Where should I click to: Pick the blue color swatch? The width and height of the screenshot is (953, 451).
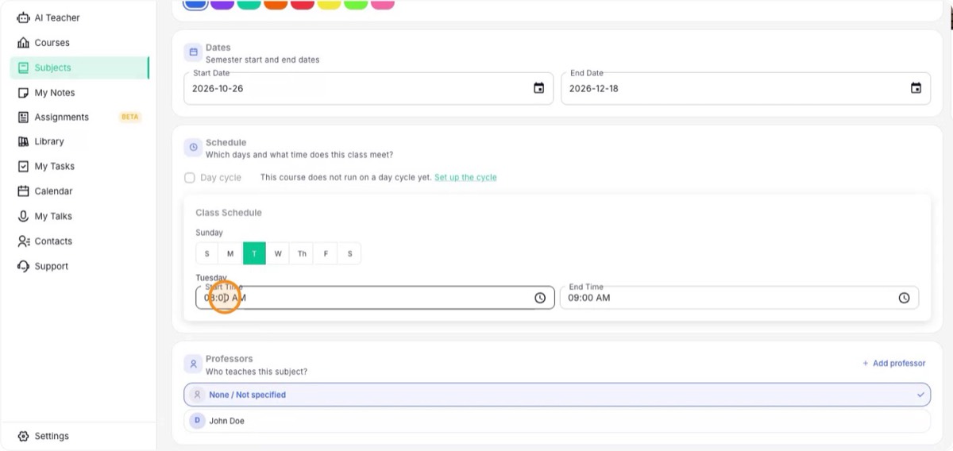195,3
